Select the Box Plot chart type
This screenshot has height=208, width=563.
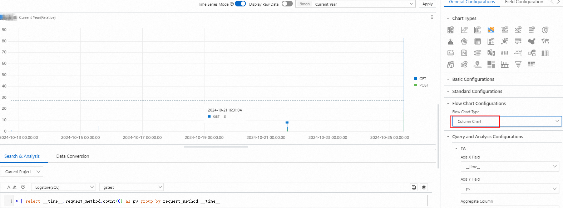(491, 53)
